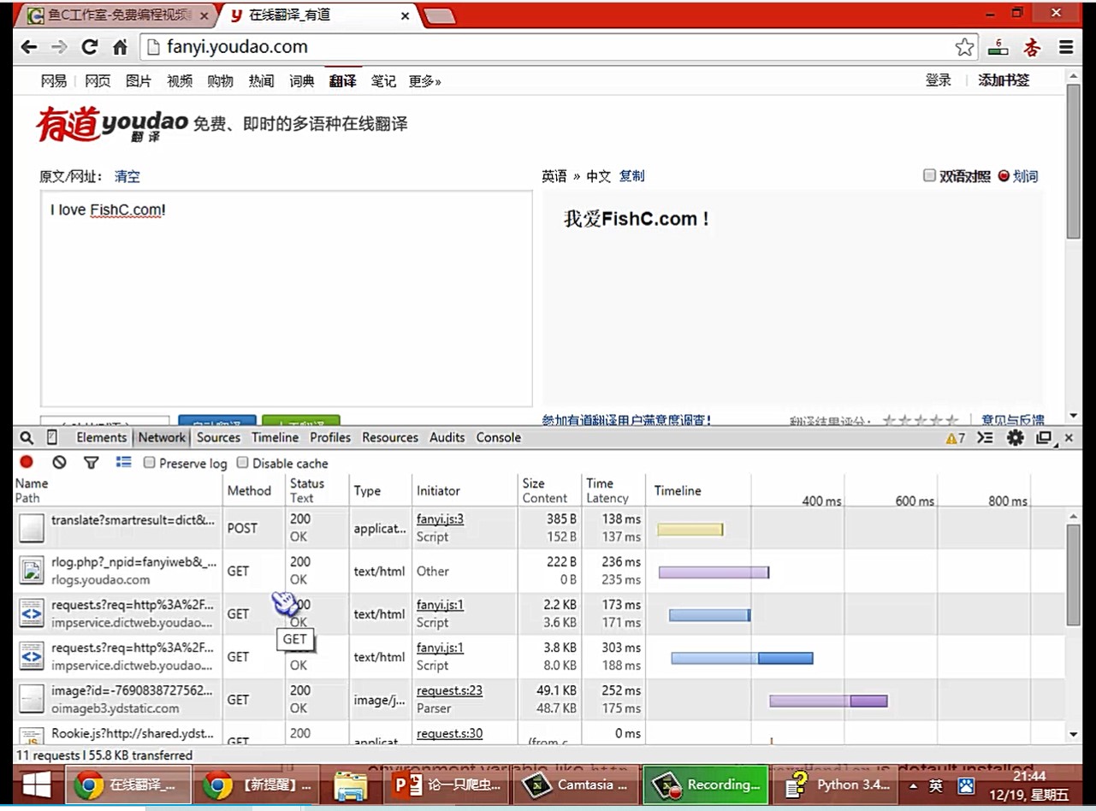Open a new tab with the new-tab button
The height and width of the screenshot is (811, 1096).
(x=439, y=15)
